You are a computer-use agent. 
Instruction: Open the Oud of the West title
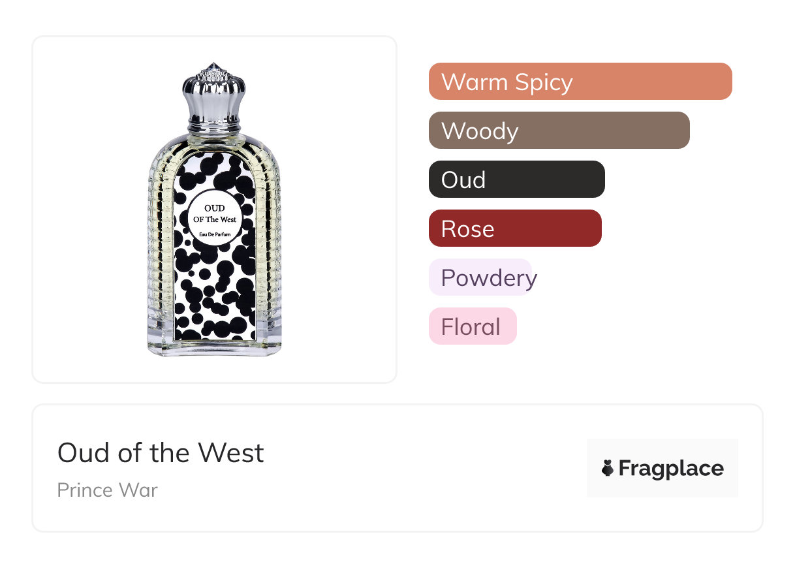pos(161,453)
